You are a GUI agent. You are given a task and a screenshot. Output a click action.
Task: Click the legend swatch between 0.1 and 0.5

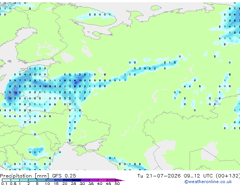[x=6, y=180]
